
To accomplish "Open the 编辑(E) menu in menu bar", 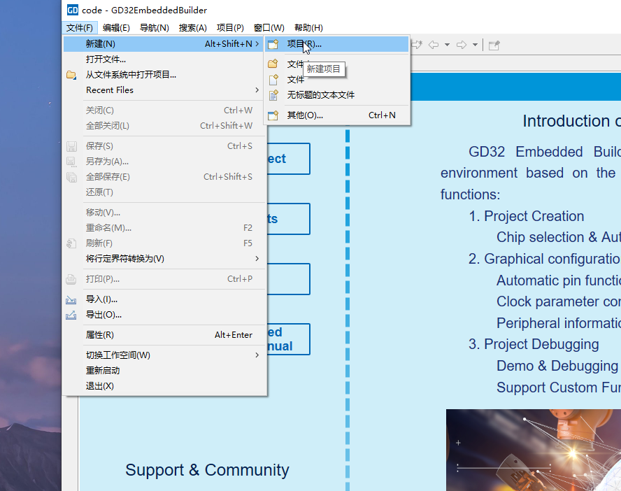I will tap(116, 28).
